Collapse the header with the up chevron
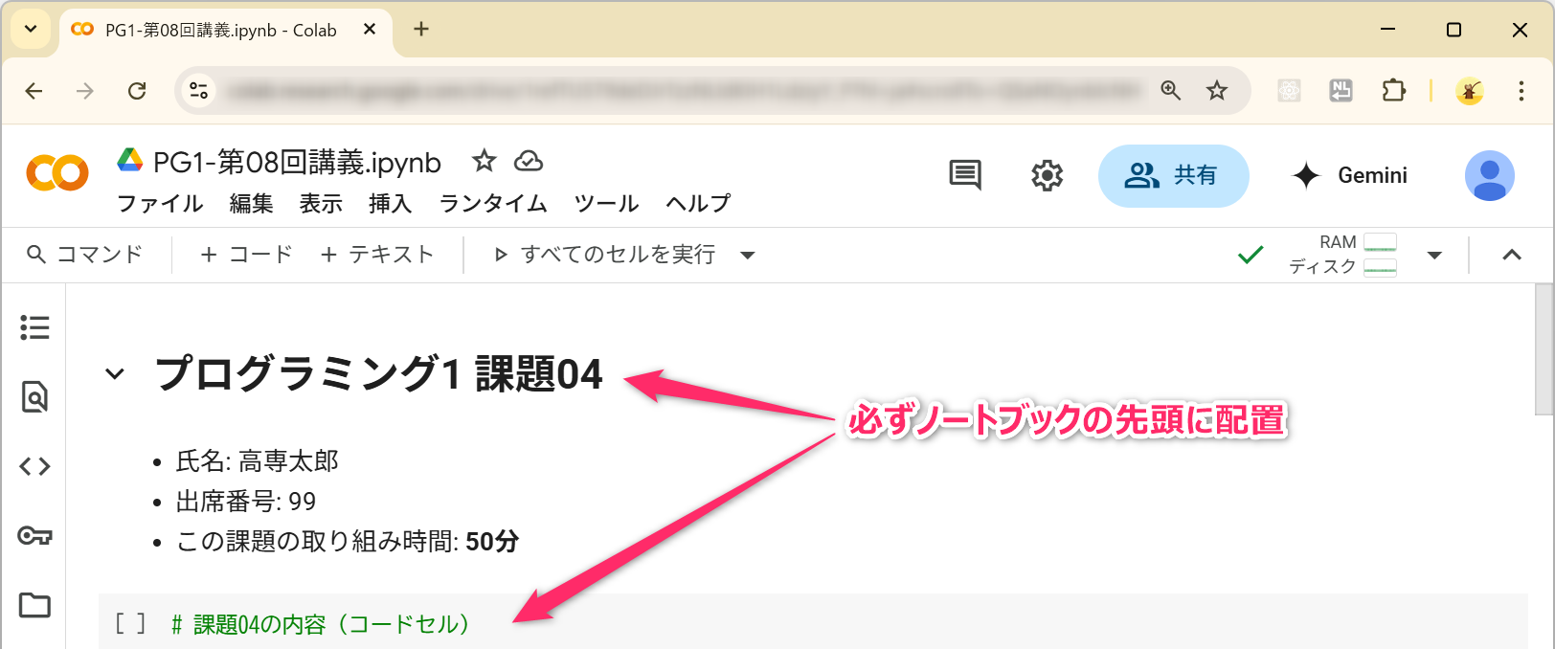 pos(1512,255)
